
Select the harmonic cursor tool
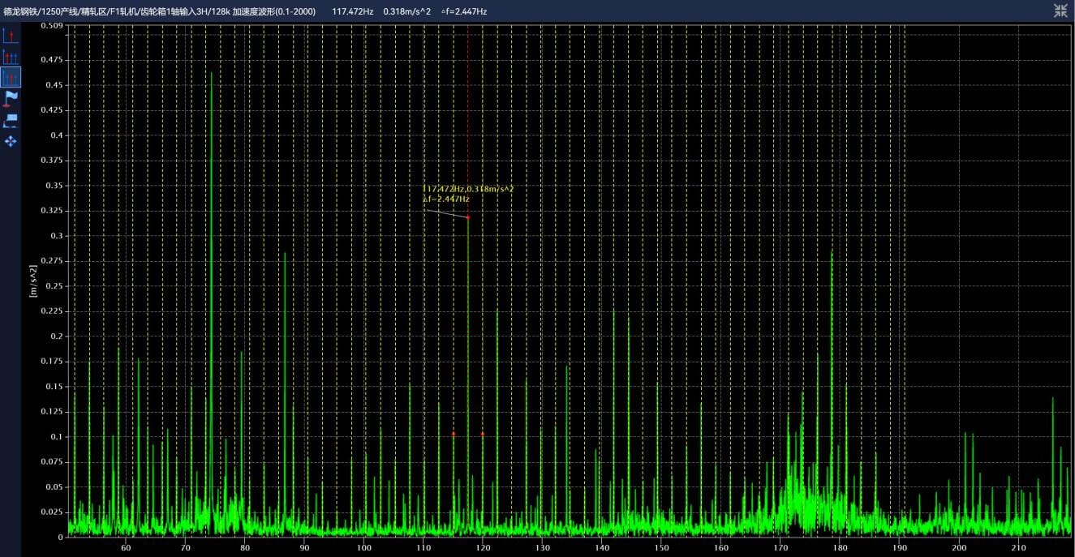click(x=10, y=57)
